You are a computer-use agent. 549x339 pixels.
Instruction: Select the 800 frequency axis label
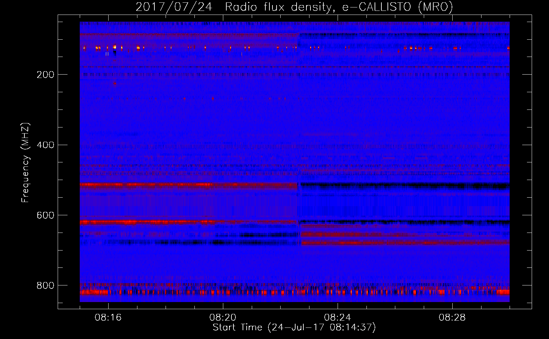click(45, 286)
